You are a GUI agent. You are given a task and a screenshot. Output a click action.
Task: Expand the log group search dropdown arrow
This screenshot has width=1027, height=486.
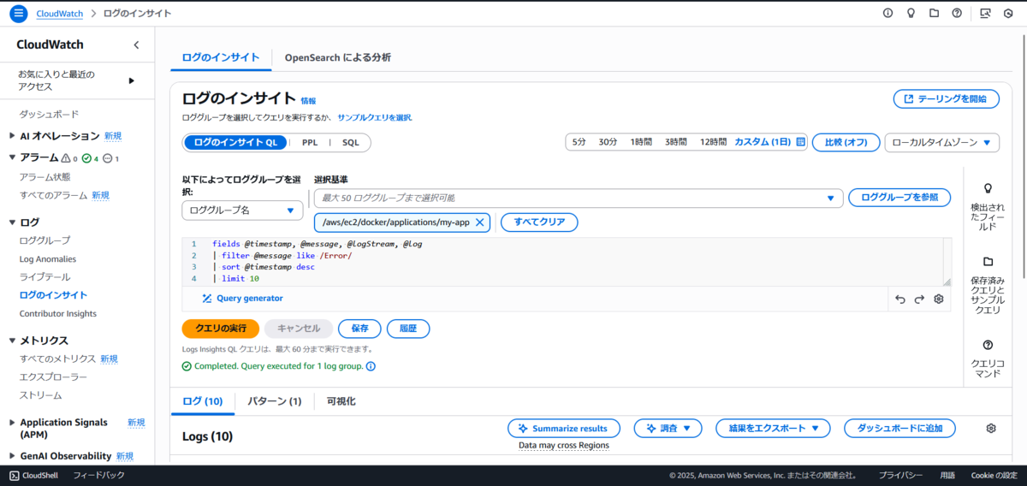[x=829, y=198]
